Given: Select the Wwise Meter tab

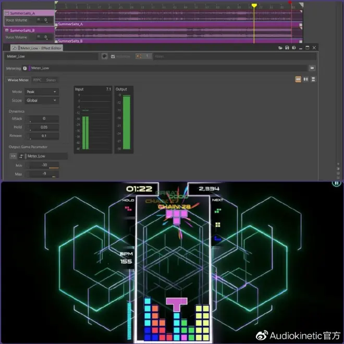Looking at the screenshot, I should pos(18,80).
